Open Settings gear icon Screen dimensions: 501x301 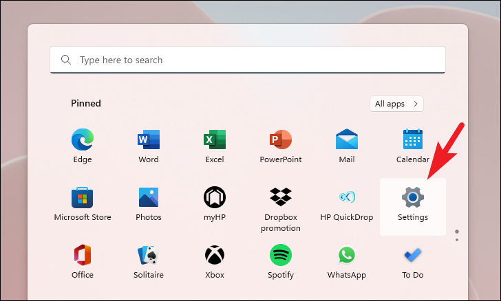pos(413,197)
